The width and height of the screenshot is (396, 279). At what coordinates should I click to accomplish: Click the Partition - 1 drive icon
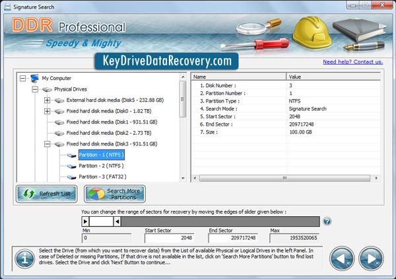(x=71, y=155)
